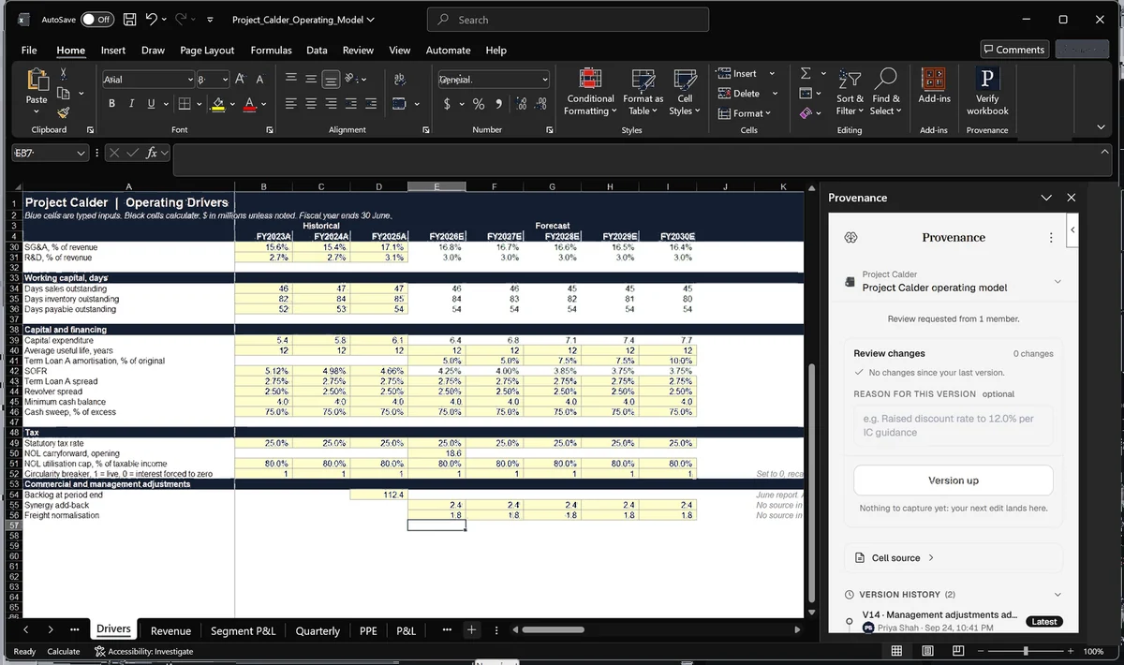Image resolution: width=1124 pixels, height=665 pixels.
Task: Click the Merge & Center icon
Action: tap(400, 103)
